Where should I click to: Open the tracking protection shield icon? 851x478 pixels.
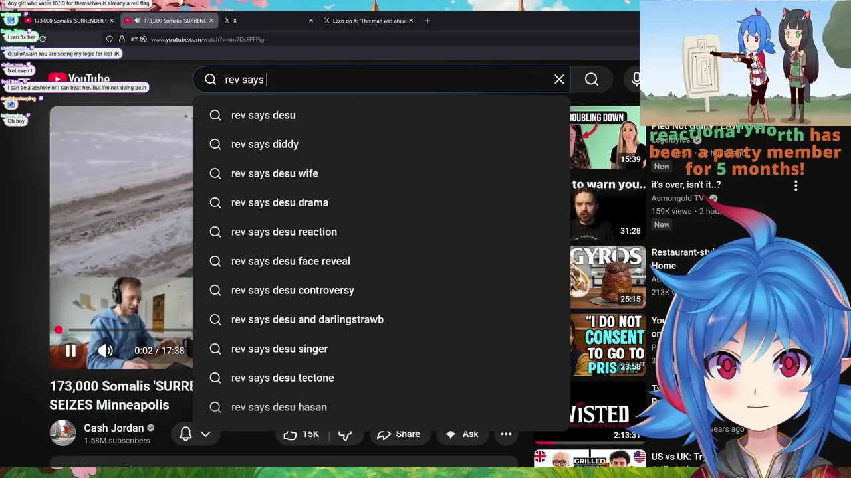[x=110, y=39]
